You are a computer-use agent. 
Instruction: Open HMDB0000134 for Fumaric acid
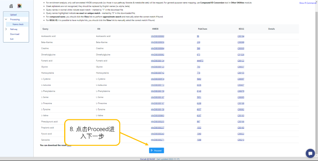click(x=158, y=61)
